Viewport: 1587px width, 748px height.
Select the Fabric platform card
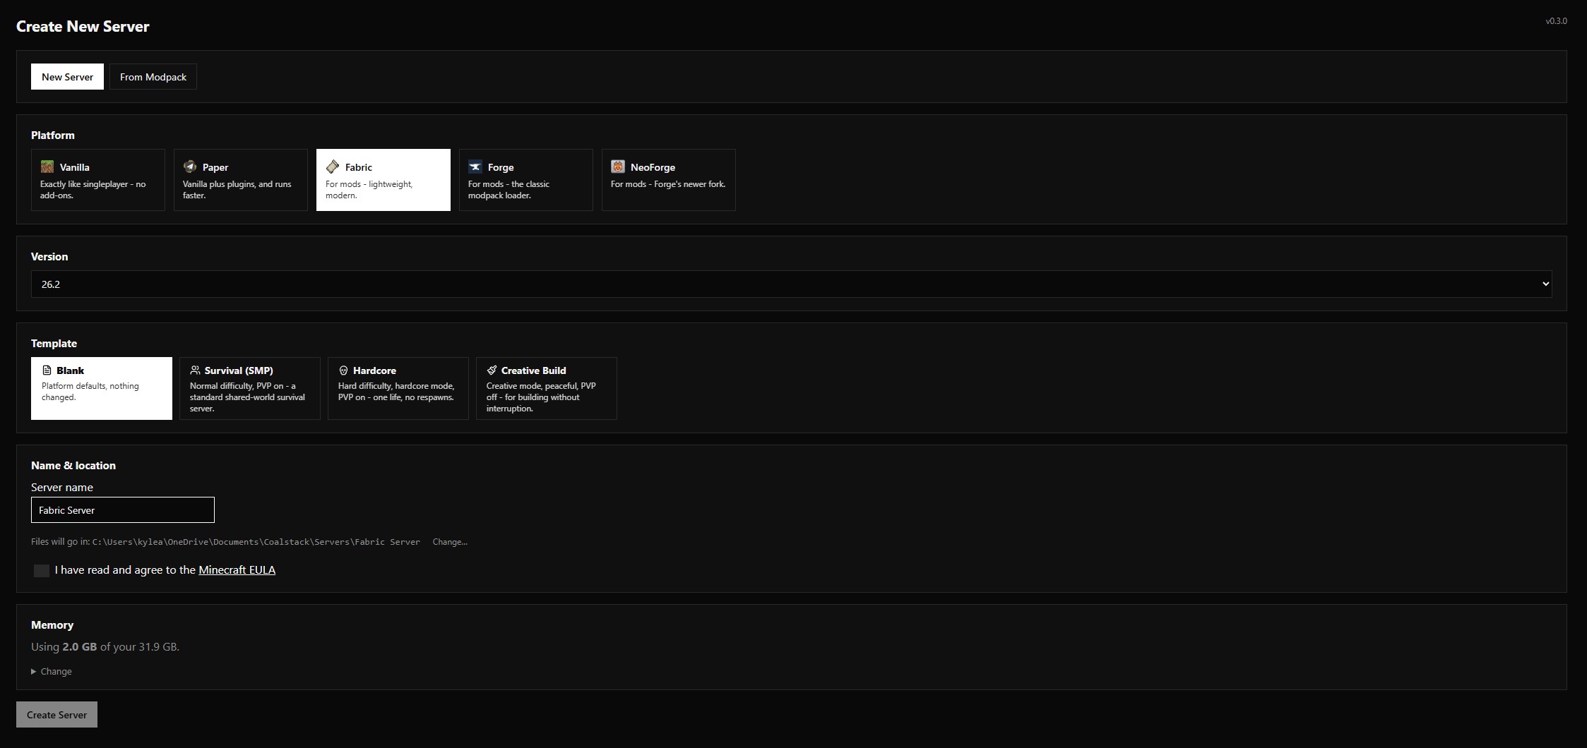[384, 180]
